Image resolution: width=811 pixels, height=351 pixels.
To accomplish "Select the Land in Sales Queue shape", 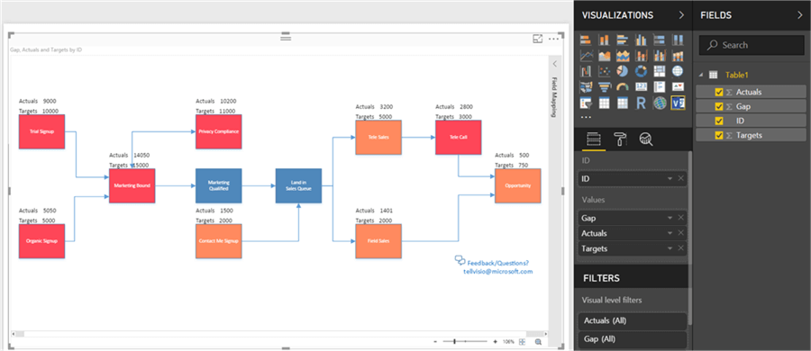I will tap(298, 185).
